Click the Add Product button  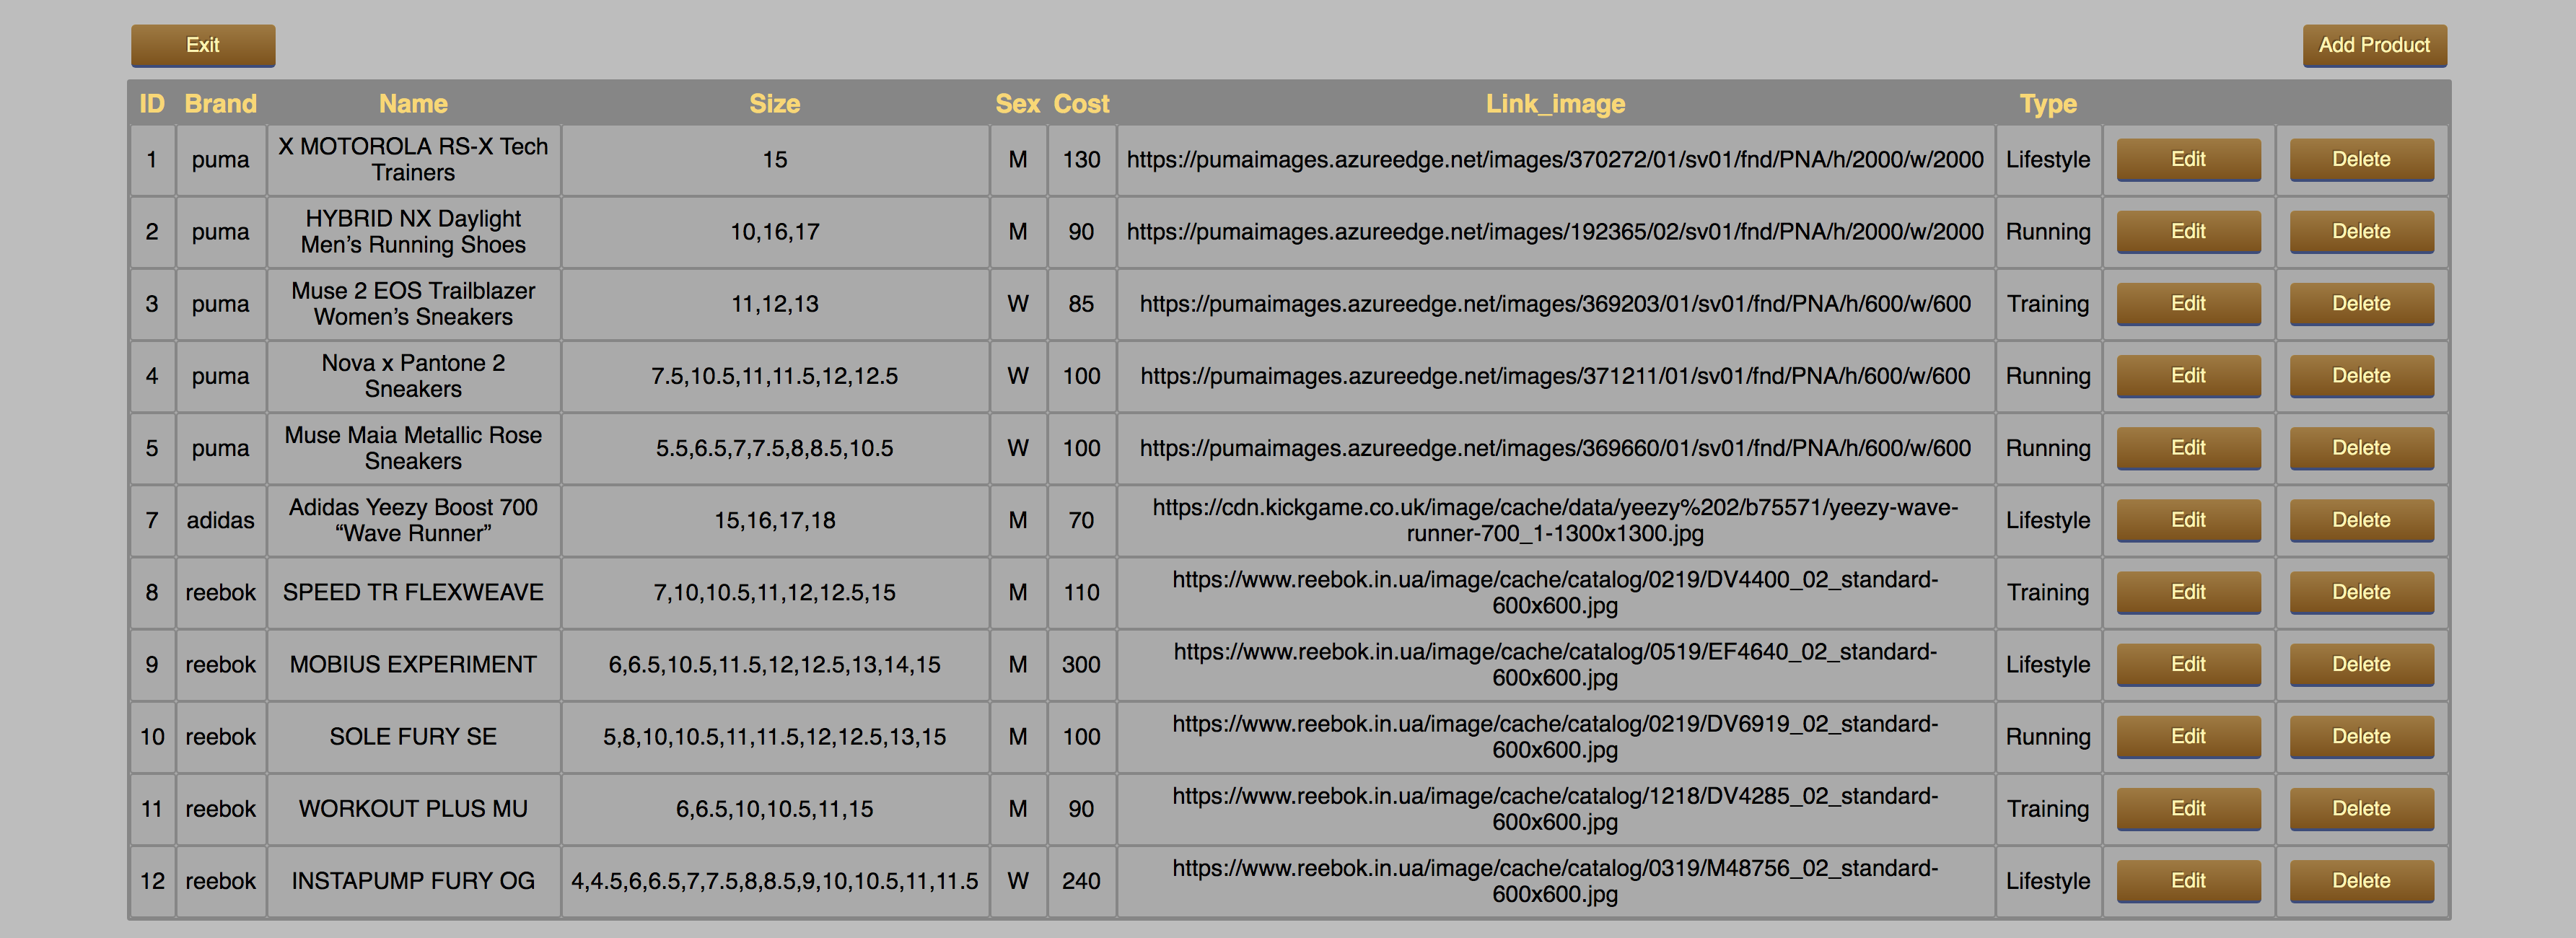point(2373,45)
